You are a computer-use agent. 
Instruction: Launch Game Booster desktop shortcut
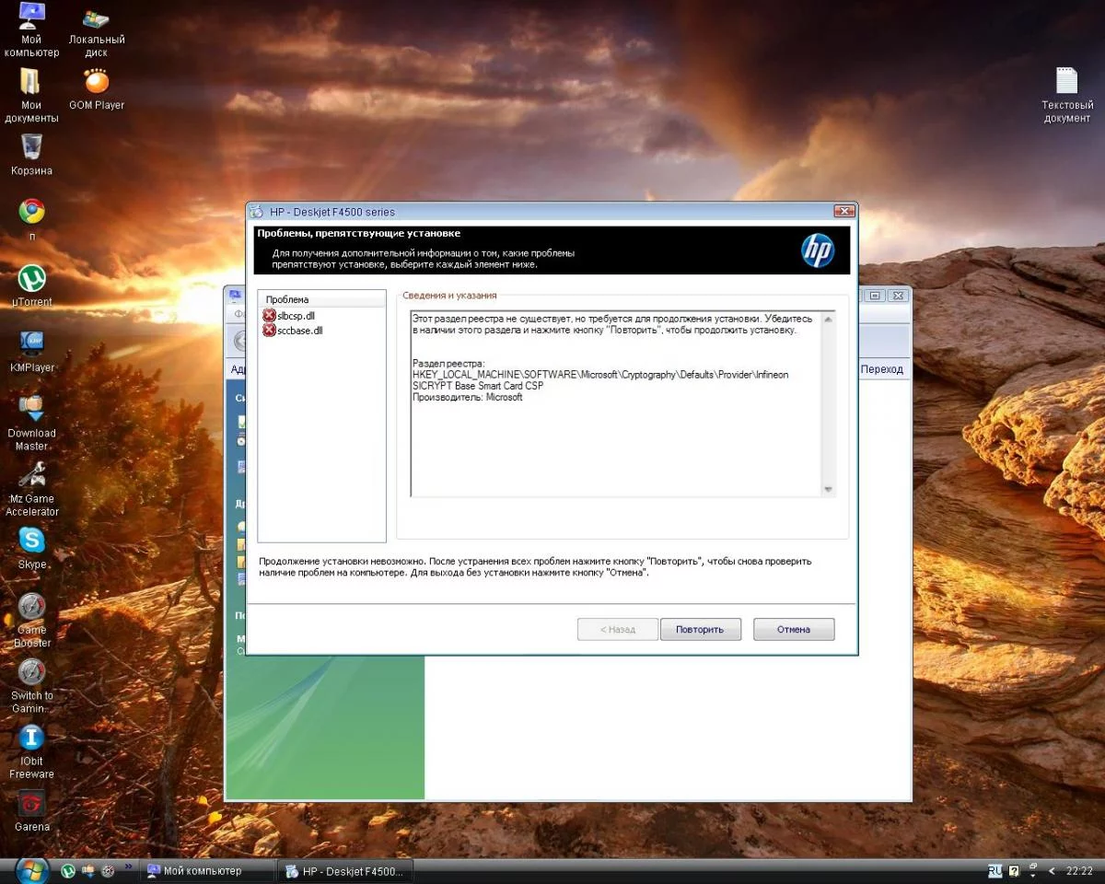pyautogui.click(x=32, y=620)
